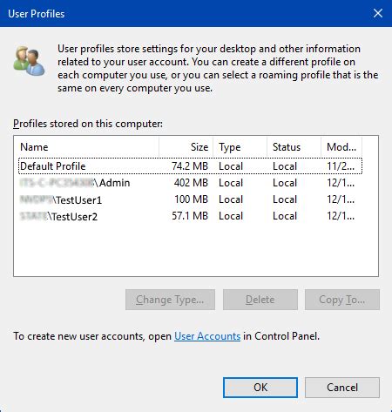Image resolution: width=392 pixels, height=412 pixels.
Task: Click the 57.1 MB size cell
Action: coord(190,216)
